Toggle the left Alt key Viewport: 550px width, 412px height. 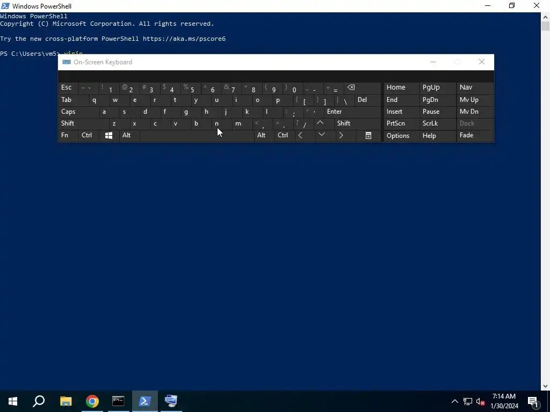click(129, 136)
